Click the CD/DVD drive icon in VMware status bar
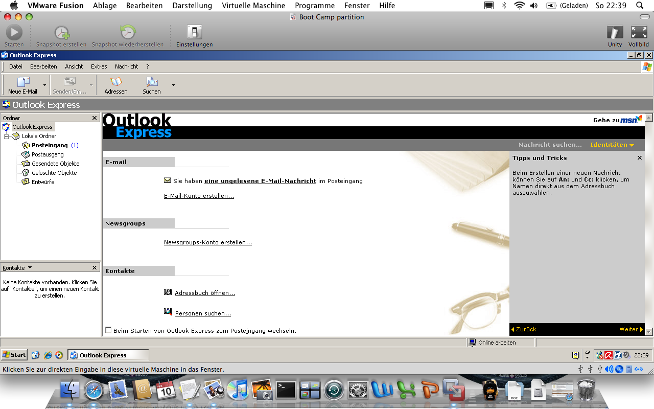The image size is (654, 409). [x=619, y=369]
